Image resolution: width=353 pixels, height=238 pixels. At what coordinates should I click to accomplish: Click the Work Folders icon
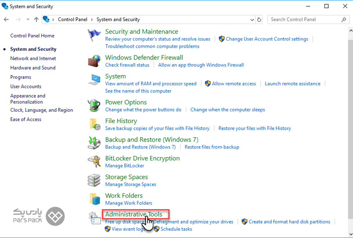95,199
